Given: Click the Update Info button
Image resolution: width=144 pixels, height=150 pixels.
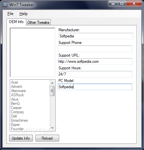Looking at the screenshot, I should pyautogui.click(x=21, y=138).
